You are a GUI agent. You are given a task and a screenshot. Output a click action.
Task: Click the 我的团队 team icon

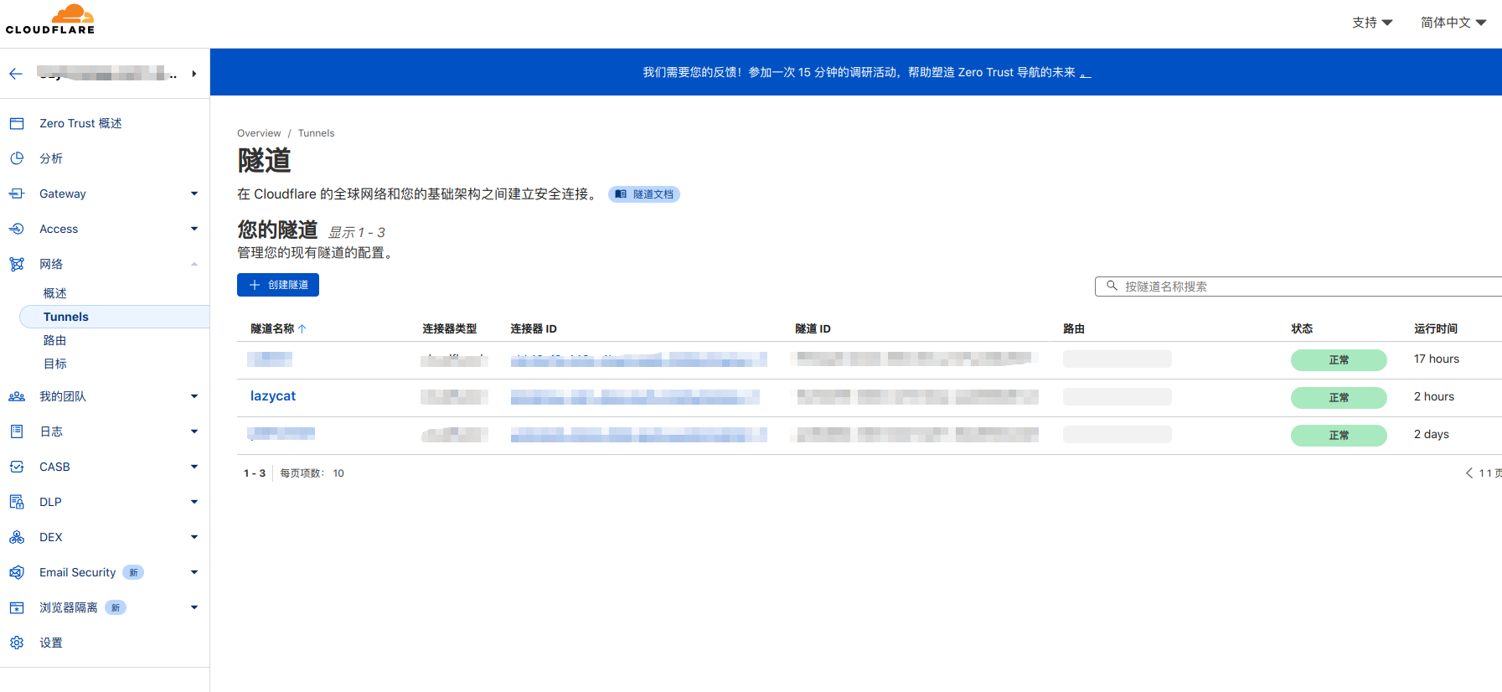[x=17, y=396]
